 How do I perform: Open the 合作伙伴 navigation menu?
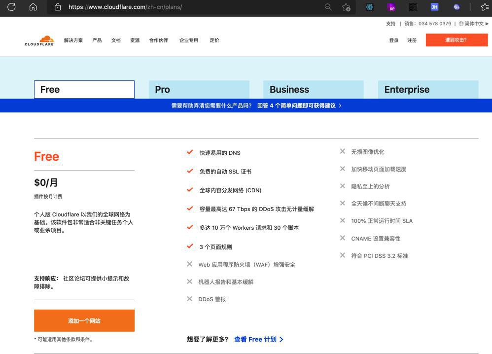point(158,40)
